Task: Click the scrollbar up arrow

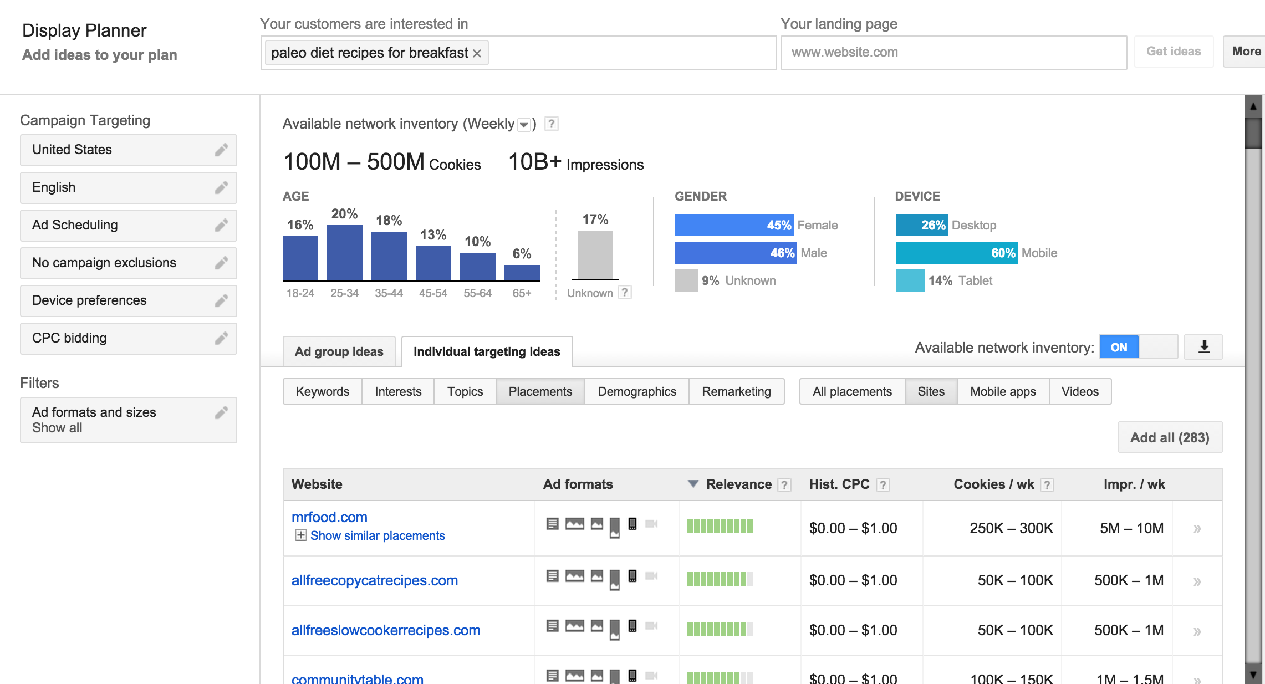Action: tap(1253, 106)
